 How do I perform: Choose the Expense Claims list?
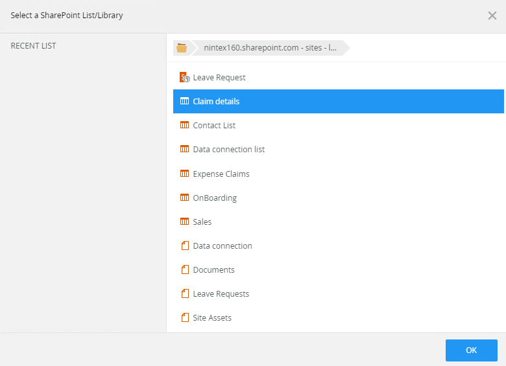pos(221,174)
